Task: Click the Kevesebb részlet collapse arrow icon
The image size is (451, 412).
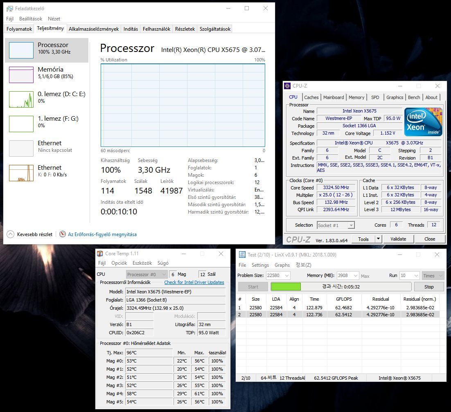Action: pos(10,234)
